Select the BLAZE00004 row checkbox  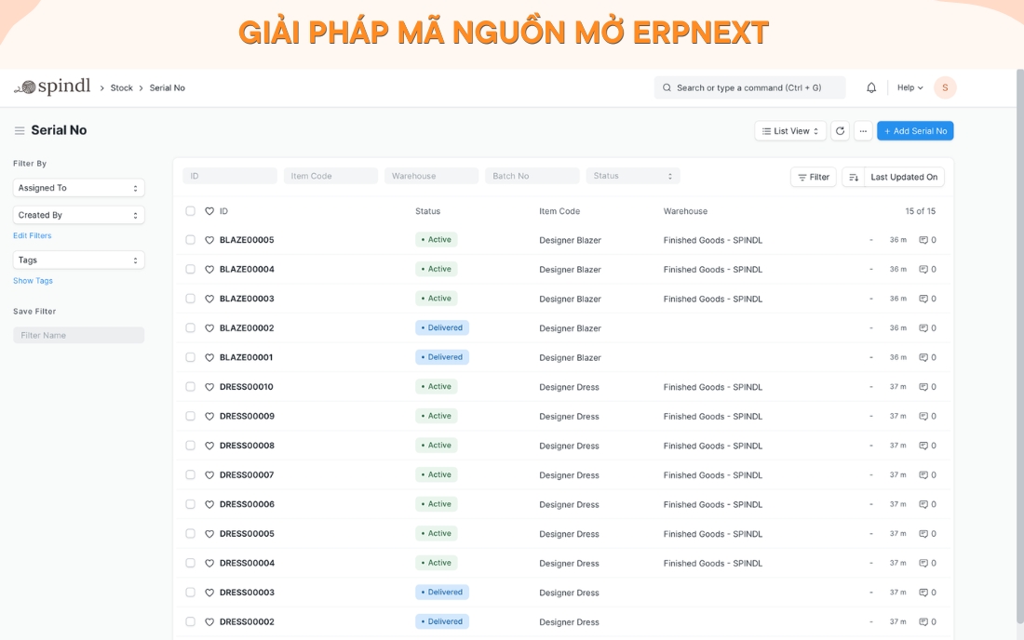click(x=190, y=269)
